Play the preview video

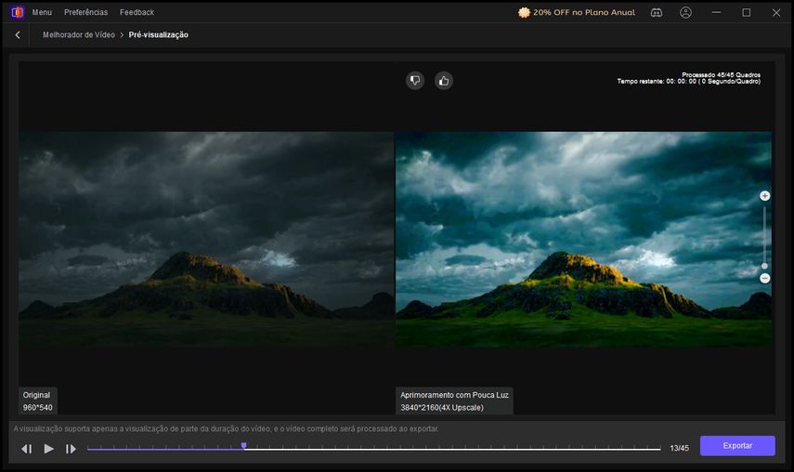pos(48,449)
